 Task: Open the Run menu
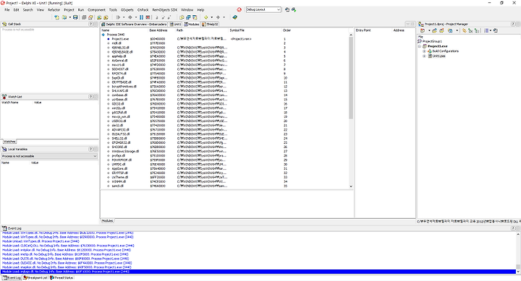point(81,10)
